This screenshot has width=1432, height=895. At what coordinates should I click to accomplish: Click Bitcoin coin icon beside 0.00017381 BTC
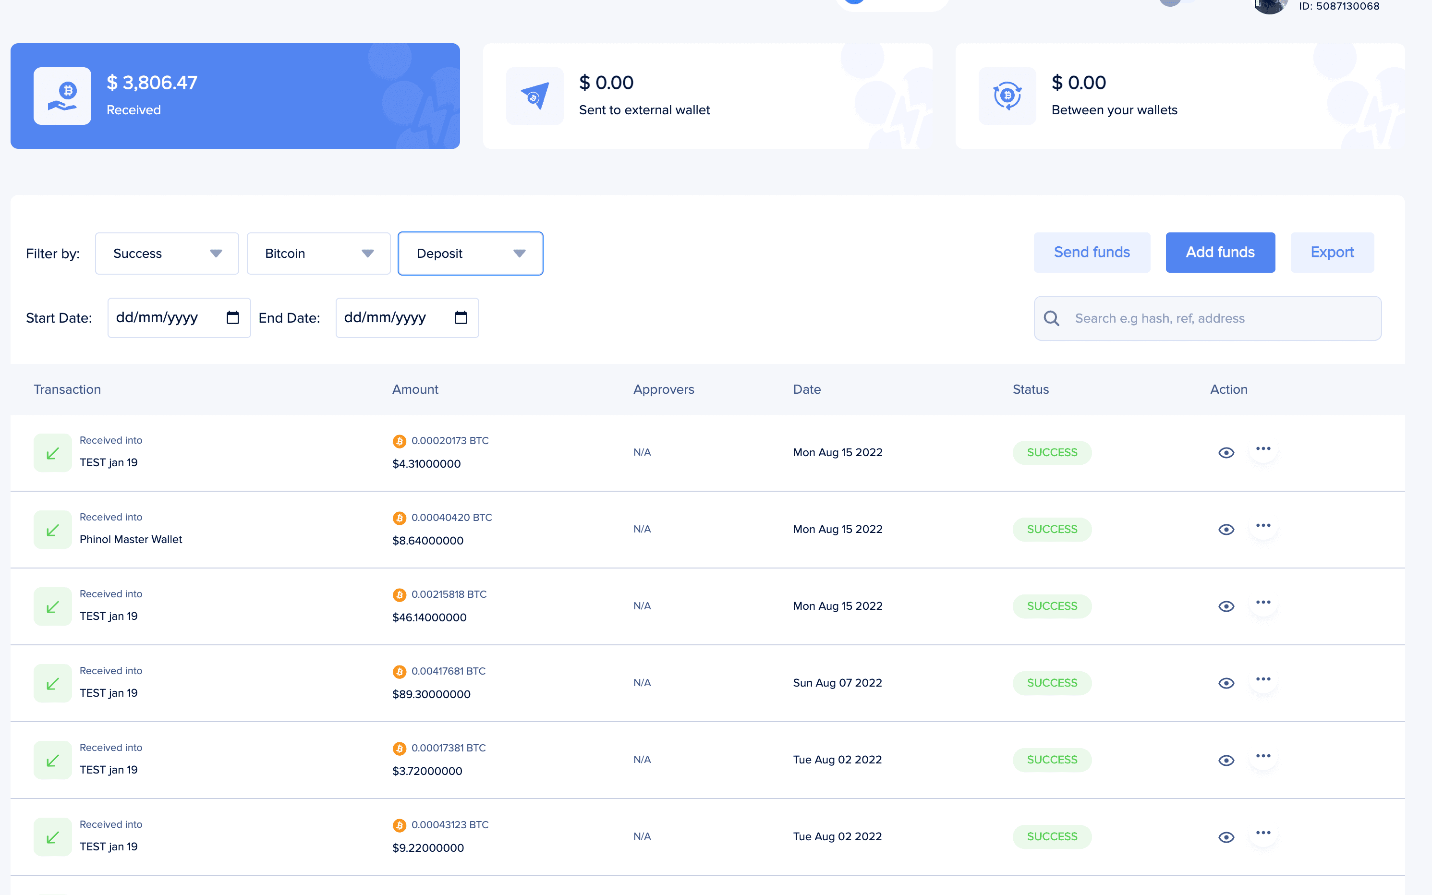pos(400,749)
